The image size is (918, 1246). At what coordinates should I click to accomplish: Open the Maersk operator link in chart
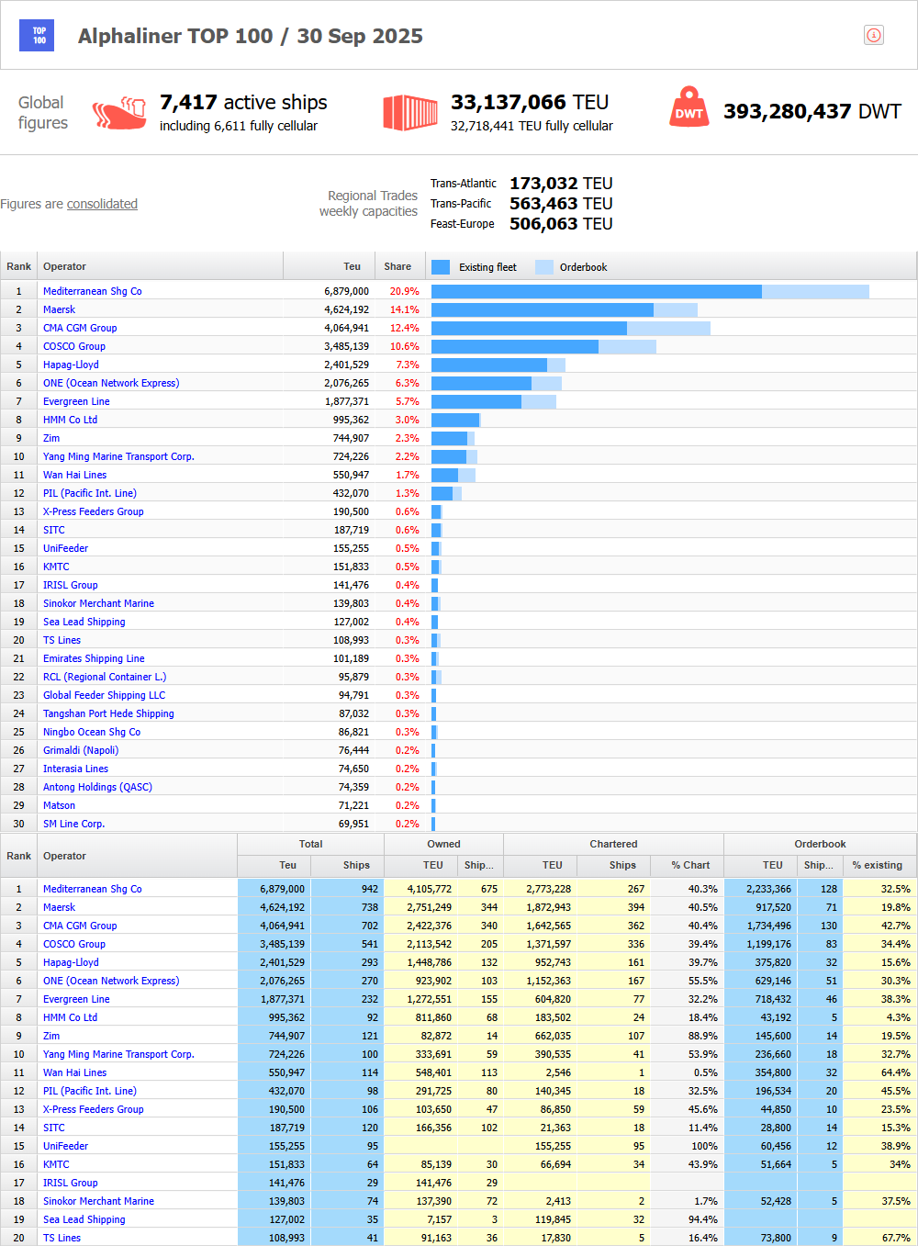pos(59,309)
